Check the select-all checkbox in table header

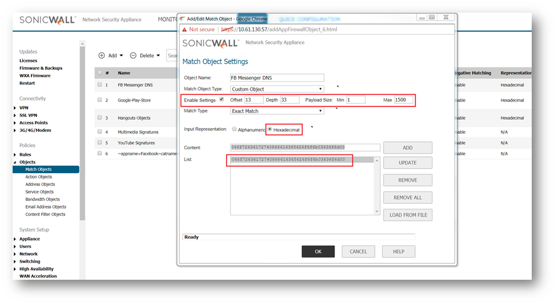[x=100, y=73]
